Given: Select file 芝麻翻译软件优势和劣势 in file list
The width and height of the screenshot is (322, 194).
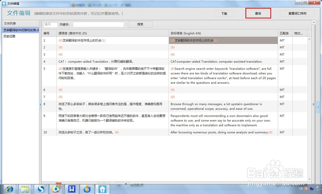Looking at the screenshot, I should (x=21, y=30).
